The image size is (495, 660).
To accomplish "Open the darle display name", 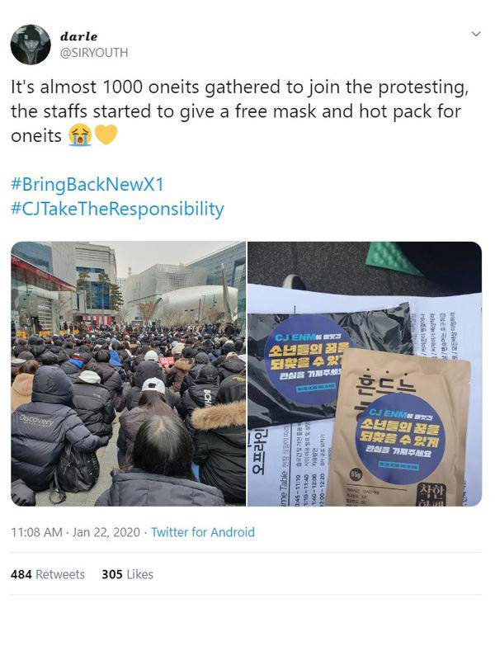I will point(78,36).
